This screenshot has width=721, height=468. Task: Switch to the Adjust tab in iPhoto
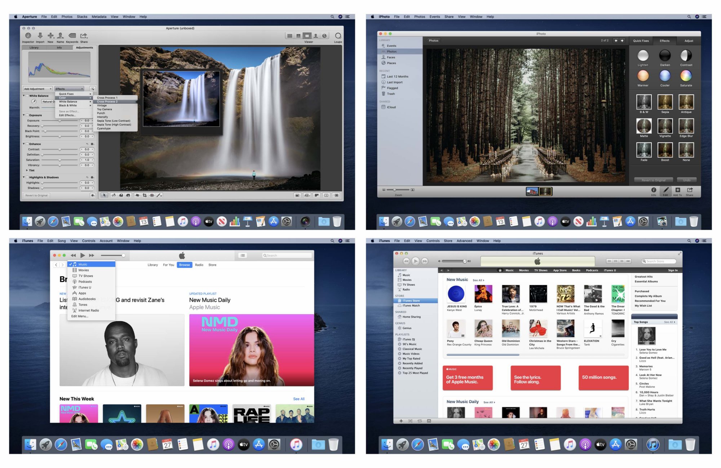[689, 41]
